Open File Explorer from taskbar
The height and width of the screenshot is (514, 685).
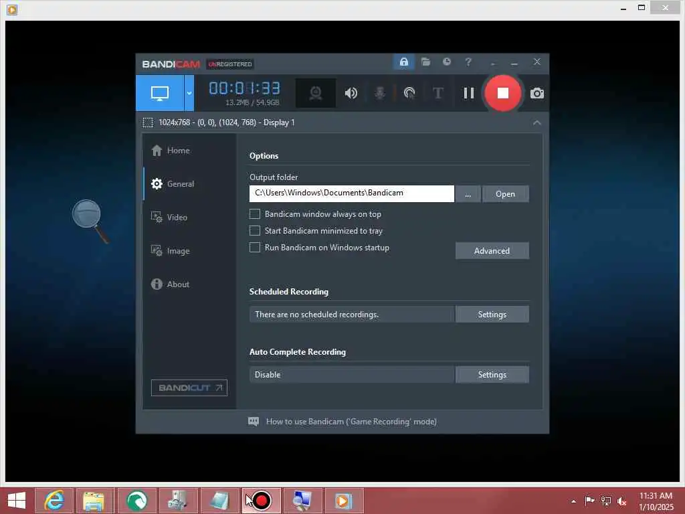coord(94,501)
